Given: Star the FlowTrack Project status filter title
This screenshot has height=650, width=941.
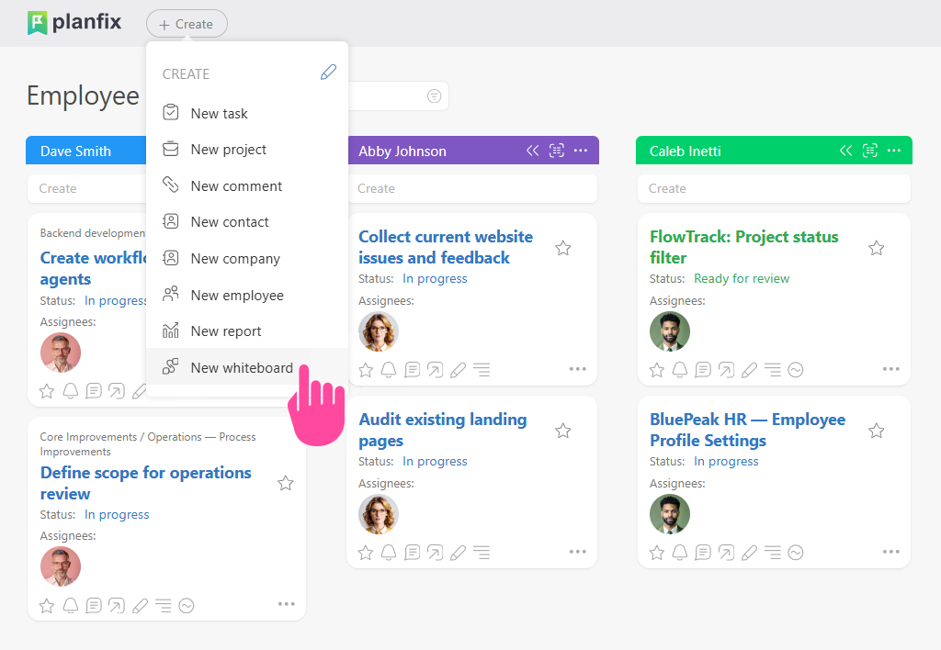Looking at the screenshot, I should [876, 248].
